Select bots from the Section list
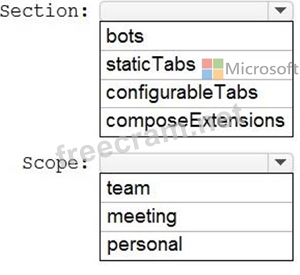300x275 pixels. pyautogui.click(x=197, y=36)
